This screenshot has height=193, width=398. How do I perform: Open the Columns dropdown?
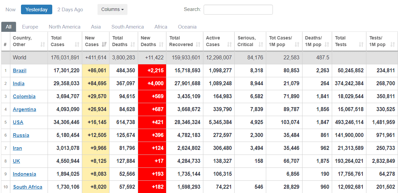(x=112, y=10)
